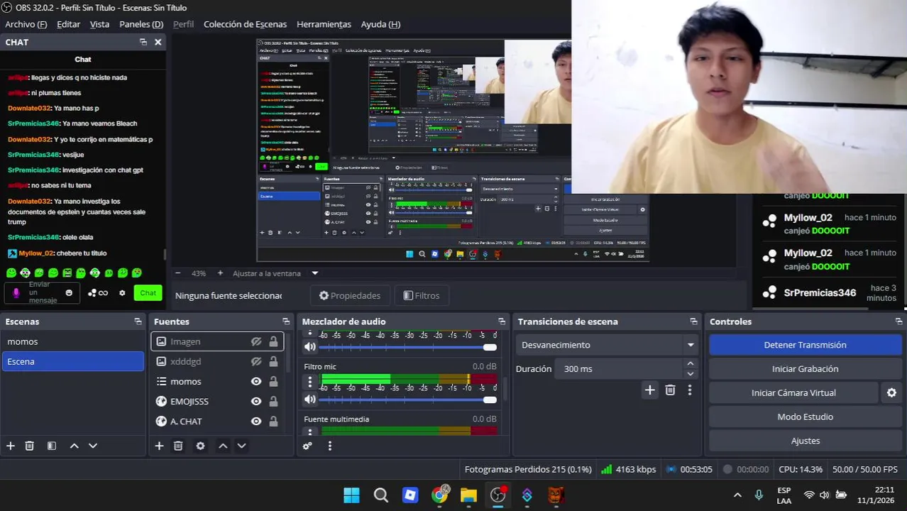The width and height of the screenshot is (907, 511).
Task: Show hidden system tray icons chevron
Action: [737, 495]
